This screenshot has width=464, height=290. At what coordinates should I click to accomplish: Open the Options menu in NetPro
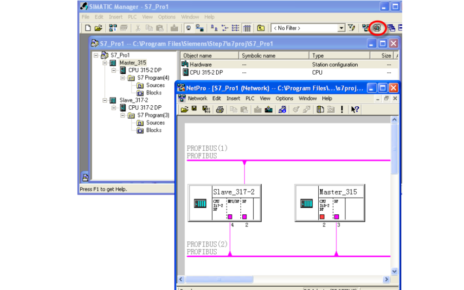click(284, 98)
